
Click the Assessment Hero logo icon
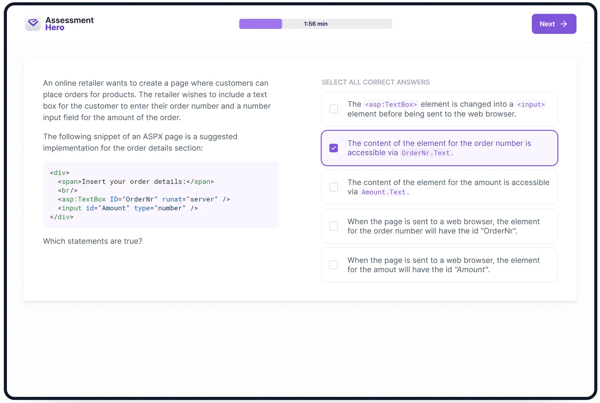(33, 23)
